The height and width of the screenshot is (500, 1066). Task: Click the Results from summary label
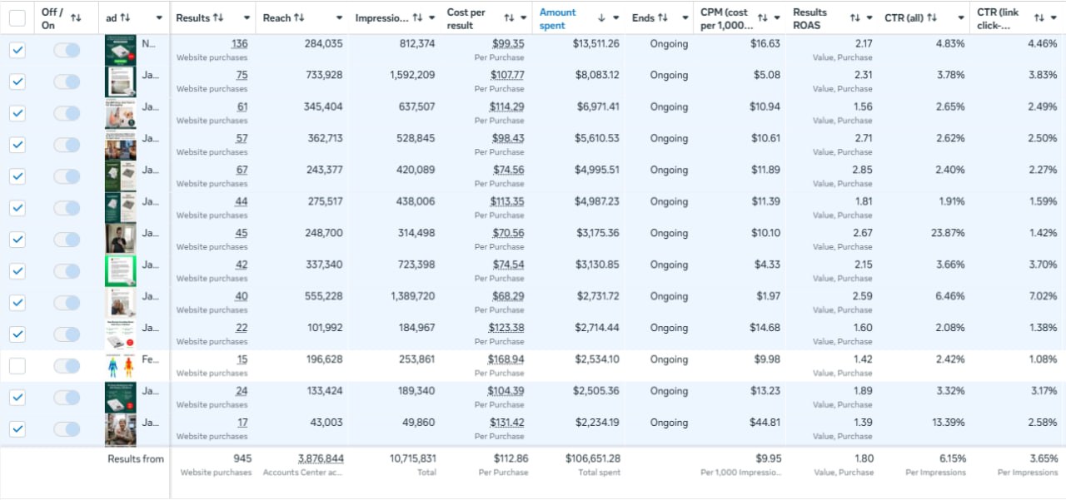pos(136,458)
